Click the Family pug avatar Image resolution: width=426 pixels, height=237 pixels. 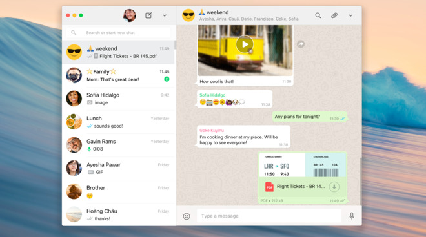click(x=74, y=75)
